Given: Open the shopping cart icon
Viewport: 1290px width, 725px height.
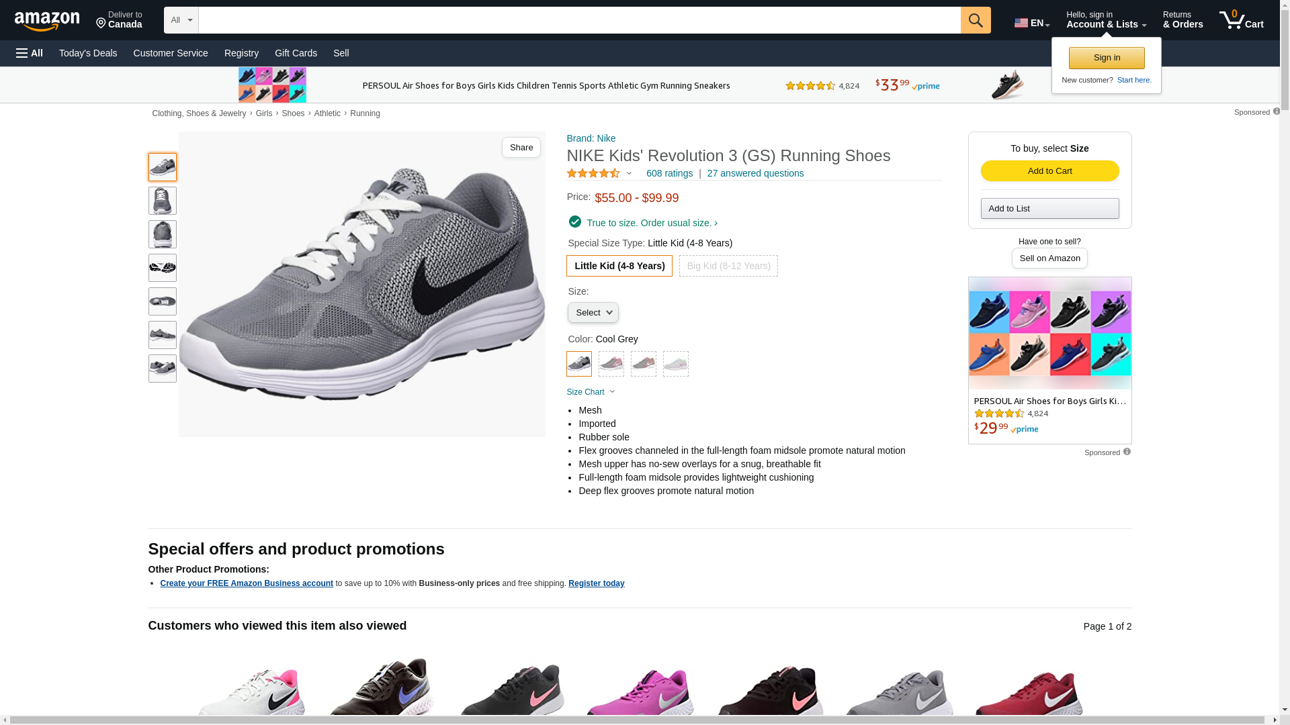Looking at the screenshot, I should tap(1233, 20).
